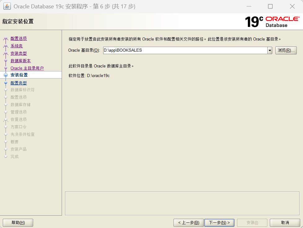
Task: Click the Java installer icon in title bar
Action: click(x=7, y=6)
